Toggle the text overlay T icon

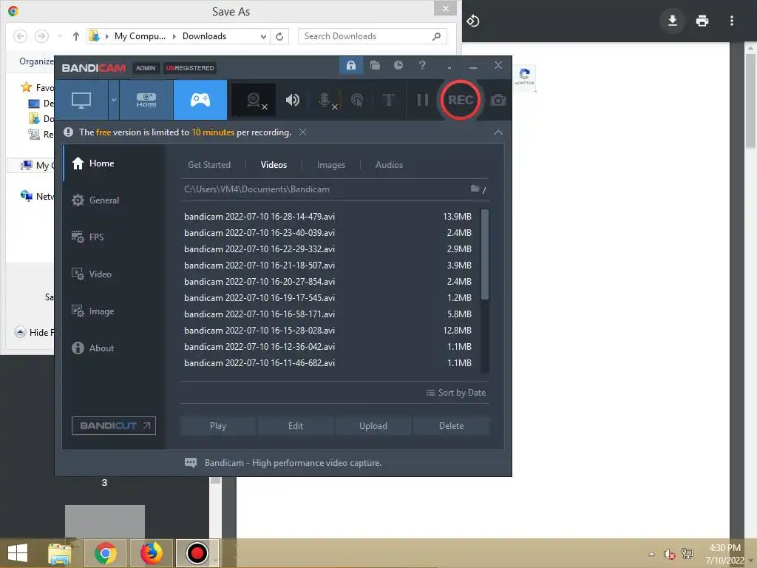click(x=389, y=100)
